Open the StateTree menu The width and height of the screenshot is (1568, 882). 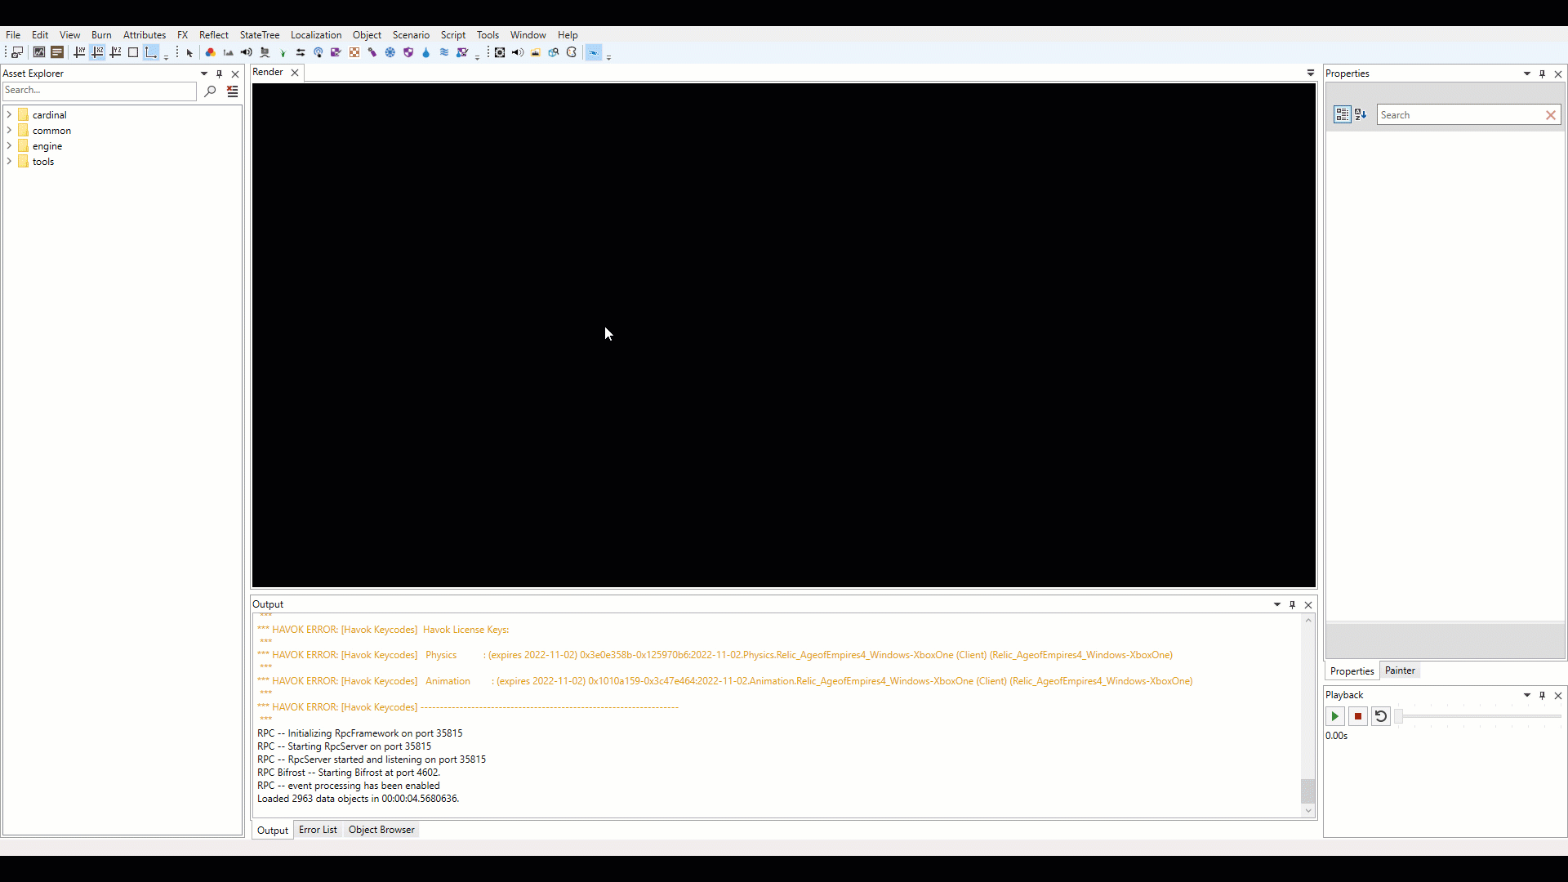coord(260,35)
